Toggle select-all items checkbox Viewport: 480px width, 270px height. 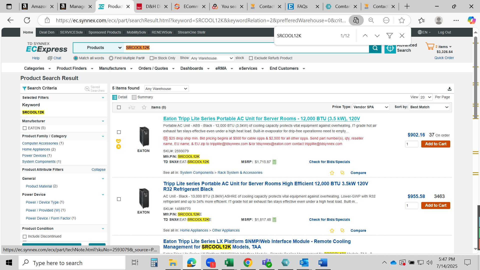(x=119, y=107)
